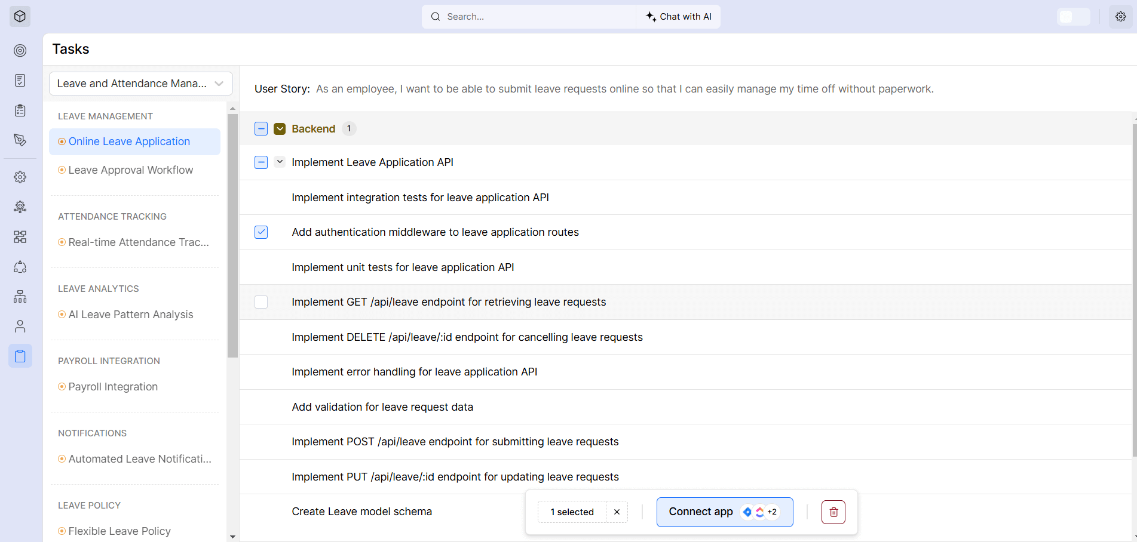The height and width of the screenshot is (542, 1137).
Task: Collapse the Backend group chevron
Action: coord(280,129)
